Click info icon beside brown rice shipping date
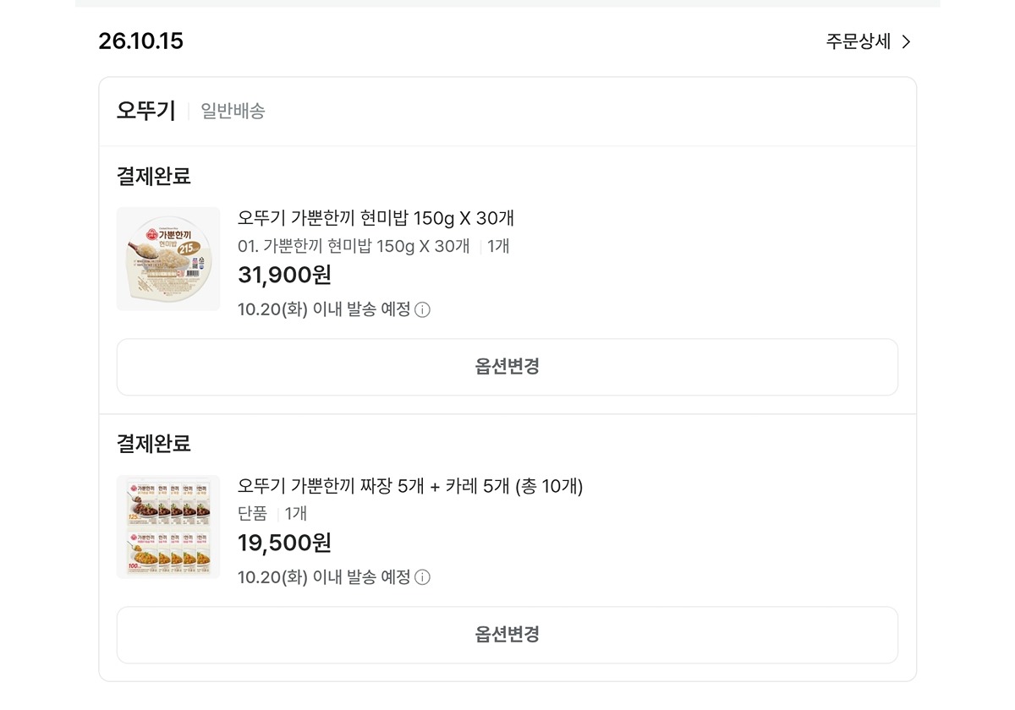 (423, 309)
